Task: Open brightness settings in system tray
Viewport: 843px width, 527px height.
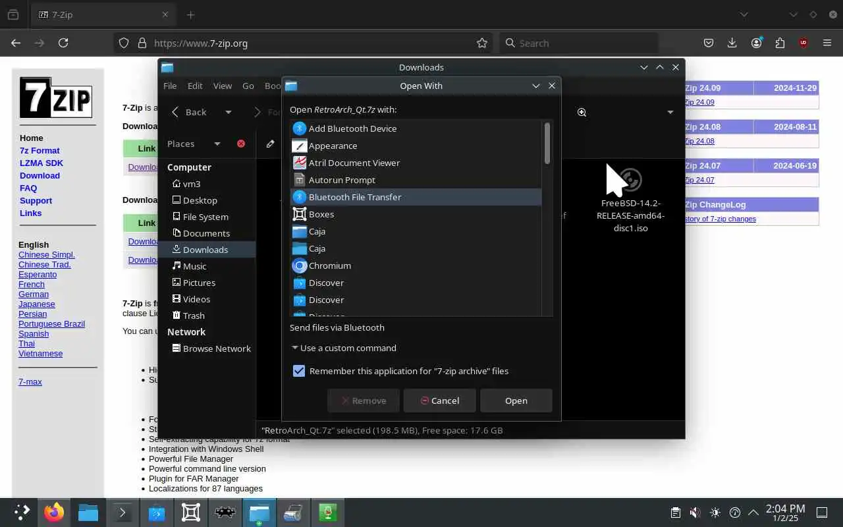Action: pos(715,513)
